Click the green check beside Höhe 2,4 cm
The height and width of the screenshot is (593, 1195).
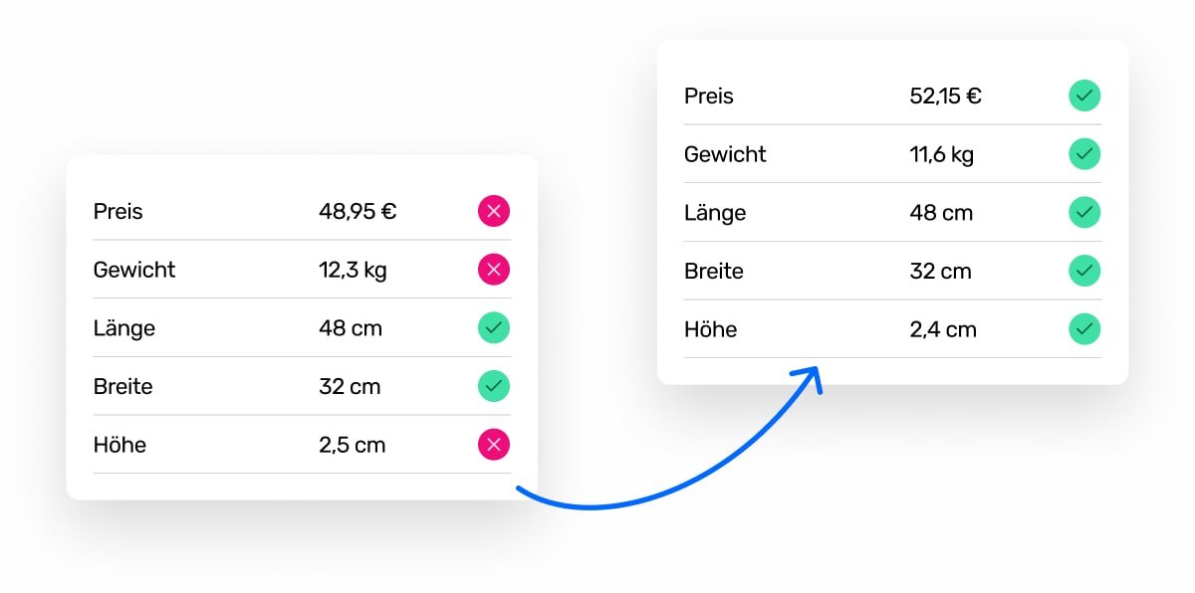(1084, 329)
